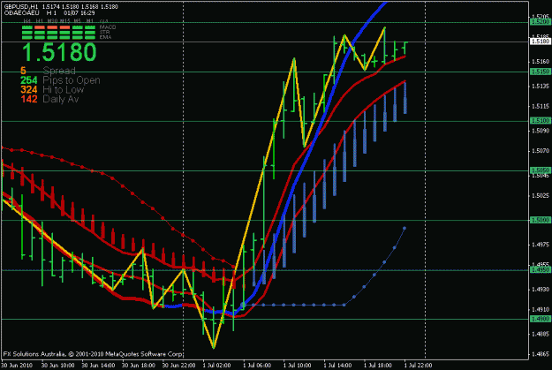Click the MACD row label

[x=108, y=27]
